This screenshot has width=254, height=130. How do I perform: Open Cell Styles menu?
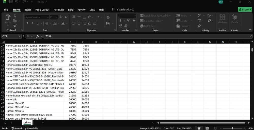[x=148, y=26]
